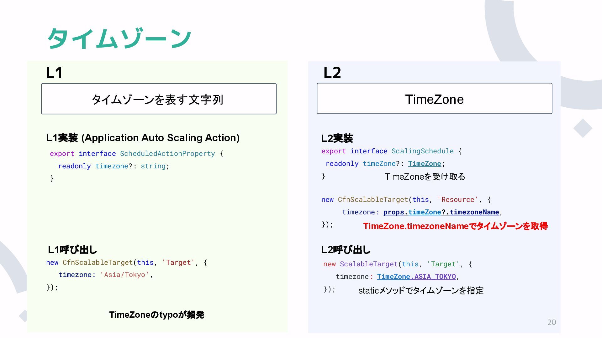The height and width of the screenshot is (338, 602).
Task: Open the underlined TimeZone type link
Action: click(425, 164)
